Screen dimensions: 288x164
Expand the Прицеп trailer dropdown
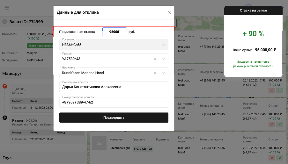163,59
